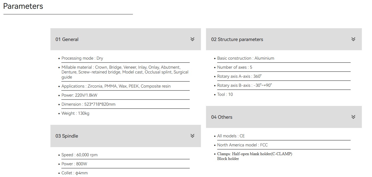Click the Number of axes : 5 entry
372x177 pixels.
click(x=235, y=67)
